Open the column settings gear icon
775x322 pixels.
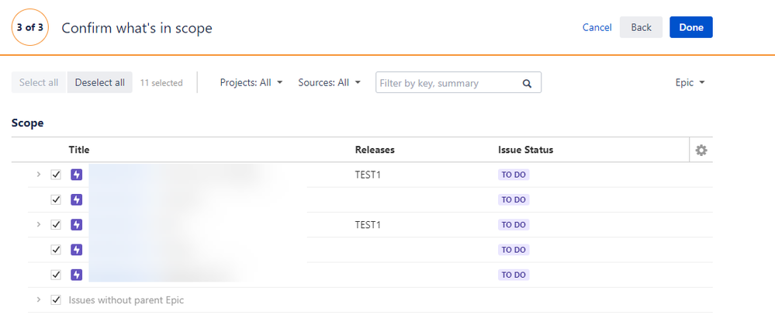tap(701, 151)
